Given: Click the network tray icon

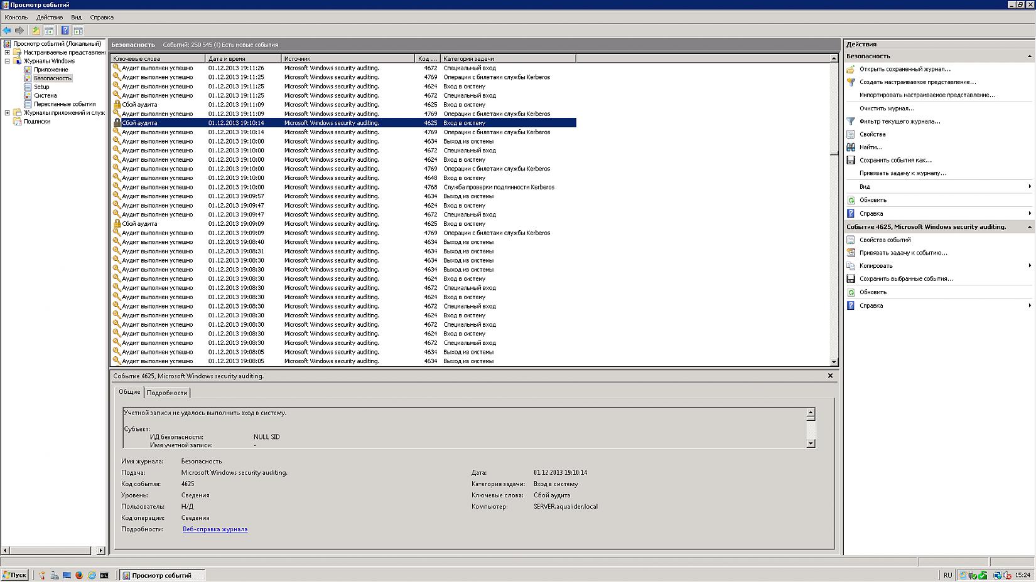Looking at the screenshot, I should coord(997,575).
